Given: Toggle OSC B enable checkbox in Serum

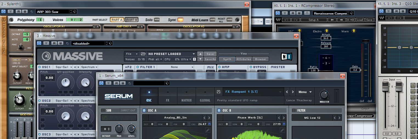Looking at the screenshot, I should pos(219,111).
